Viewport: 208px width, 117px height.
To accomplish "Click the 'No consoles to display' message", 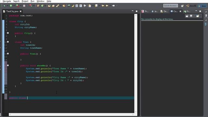I will coord(157,19).
